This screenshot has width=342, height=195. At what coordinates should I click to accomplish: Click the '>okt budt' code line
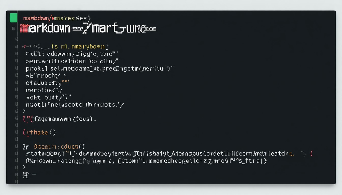(x=48, y=97)
